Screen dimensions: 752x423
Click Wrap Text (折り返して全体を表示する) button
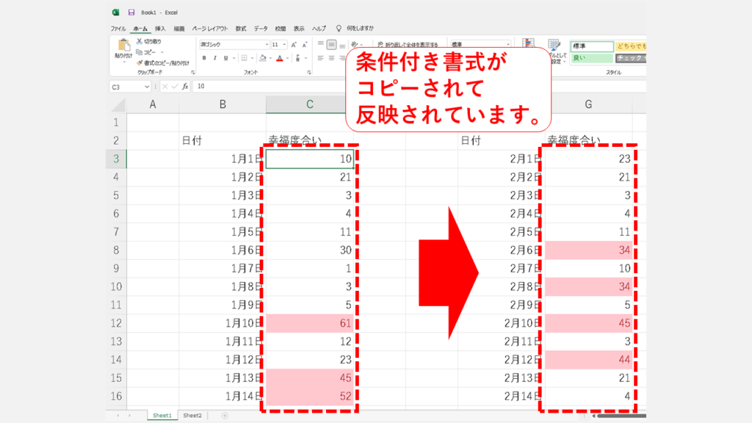click(406, 44)
